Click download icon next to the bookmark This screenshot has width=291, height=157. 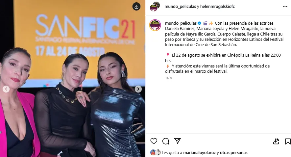pos(276,141)
